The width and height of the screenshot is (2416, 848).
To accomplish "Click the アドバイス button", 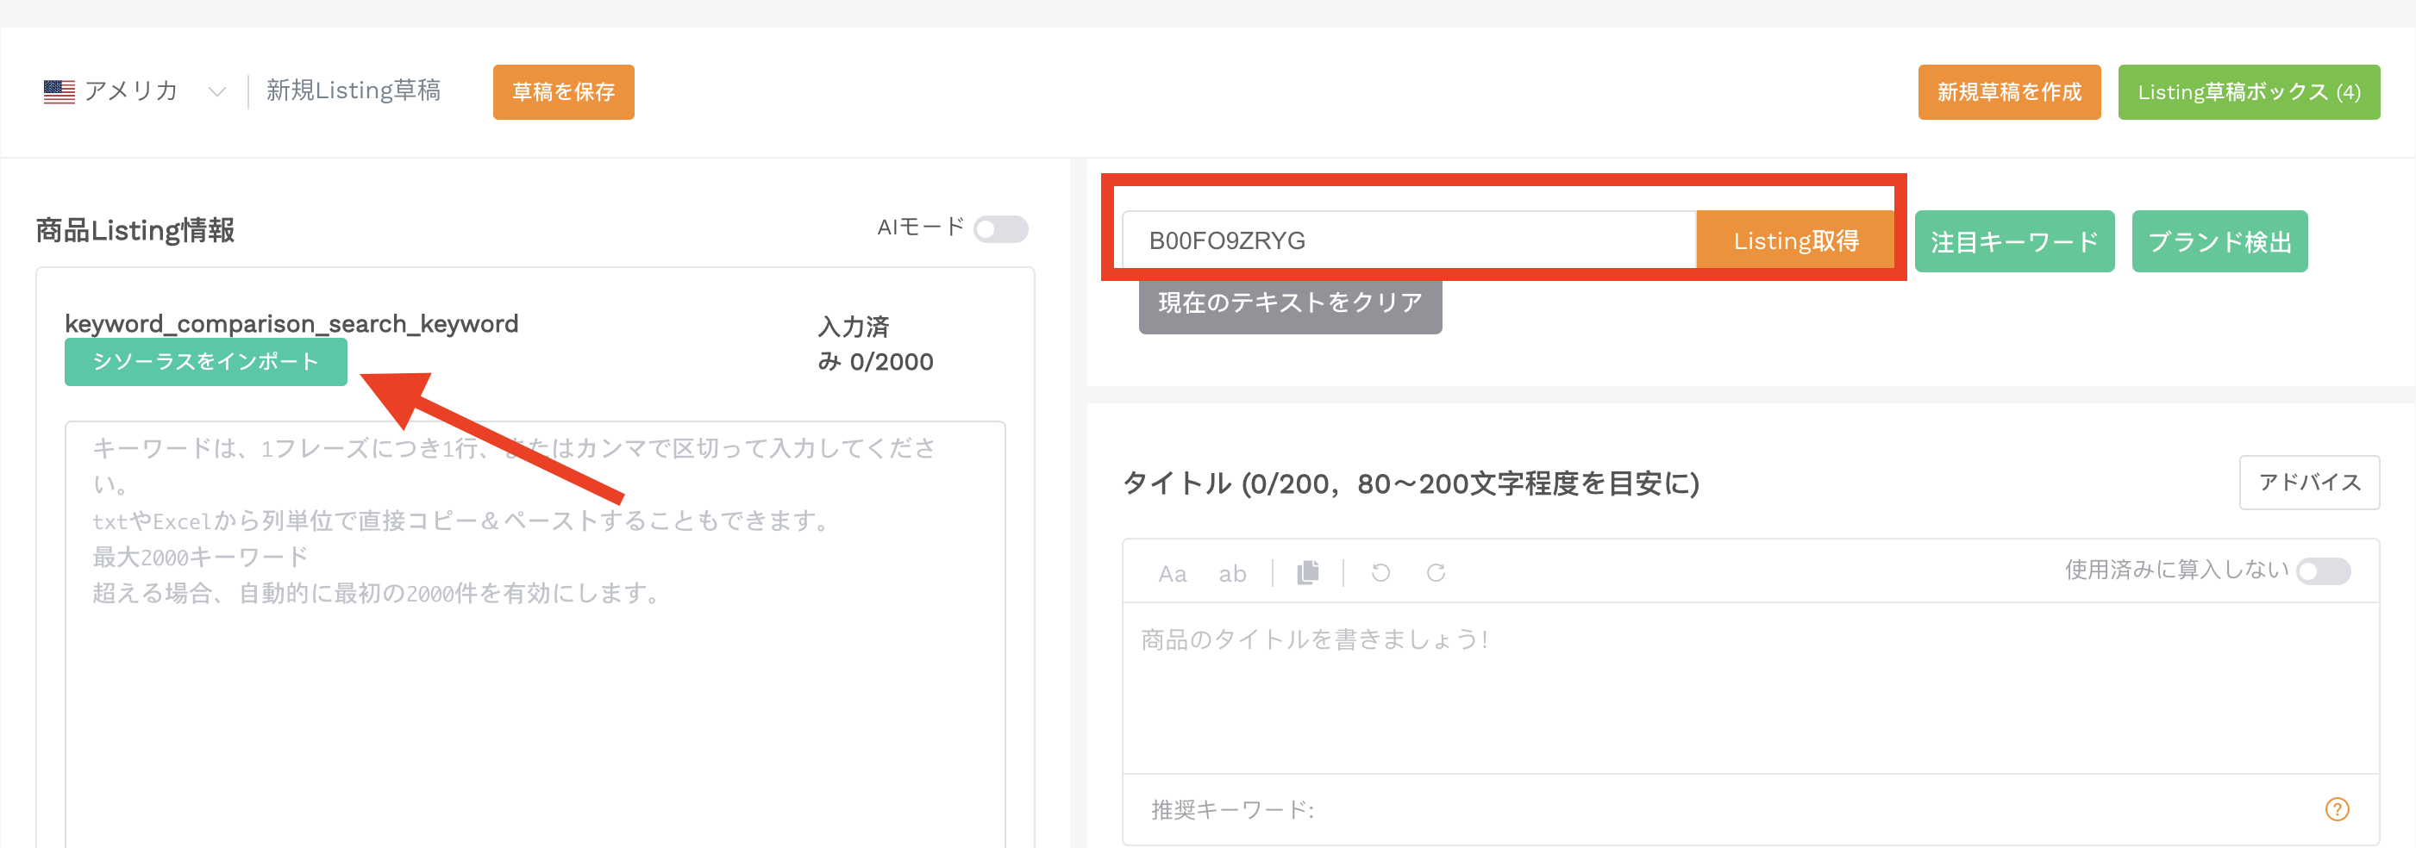I will click(2309, 483).
